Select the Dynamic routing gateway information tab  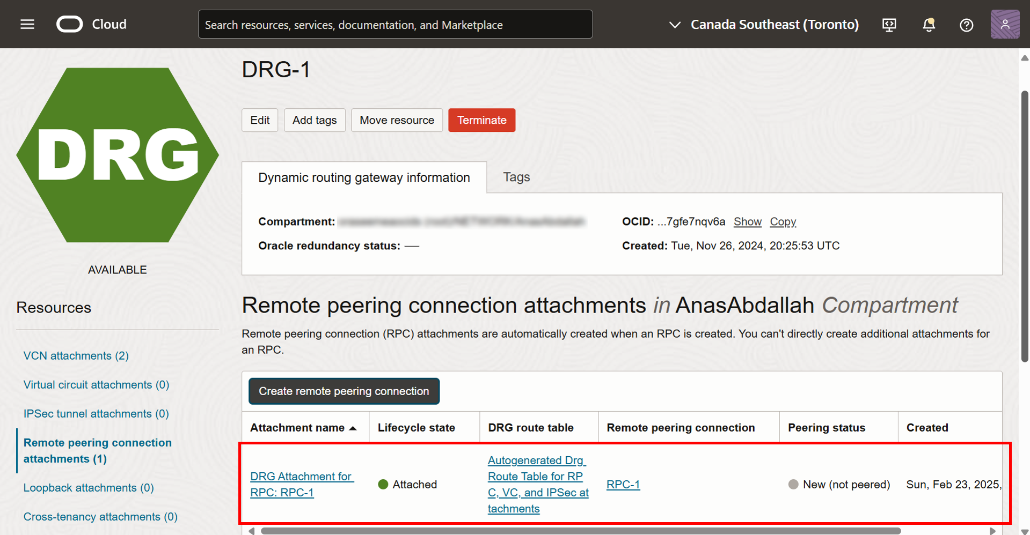[x=364, y=177]
